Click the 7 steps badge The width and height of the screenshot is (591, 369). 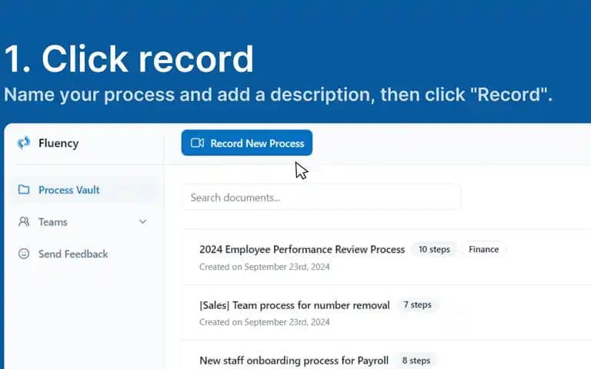coord(417,304)
